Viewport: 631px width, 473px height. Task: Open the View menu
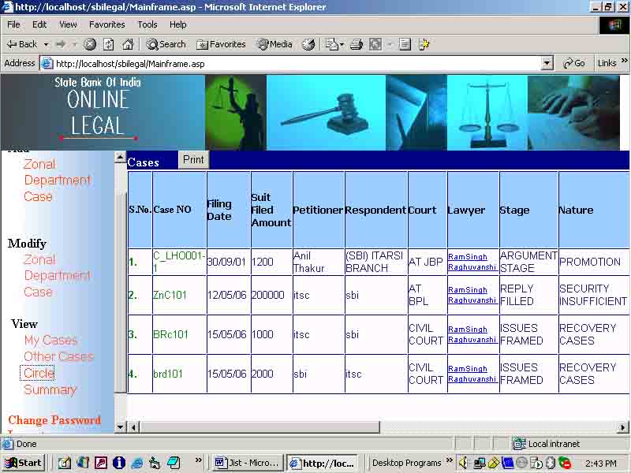click(x=68, y=24)
